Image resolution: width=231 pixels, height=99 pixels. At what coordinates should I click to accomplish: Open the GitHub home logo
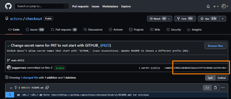tap(8, 6)
